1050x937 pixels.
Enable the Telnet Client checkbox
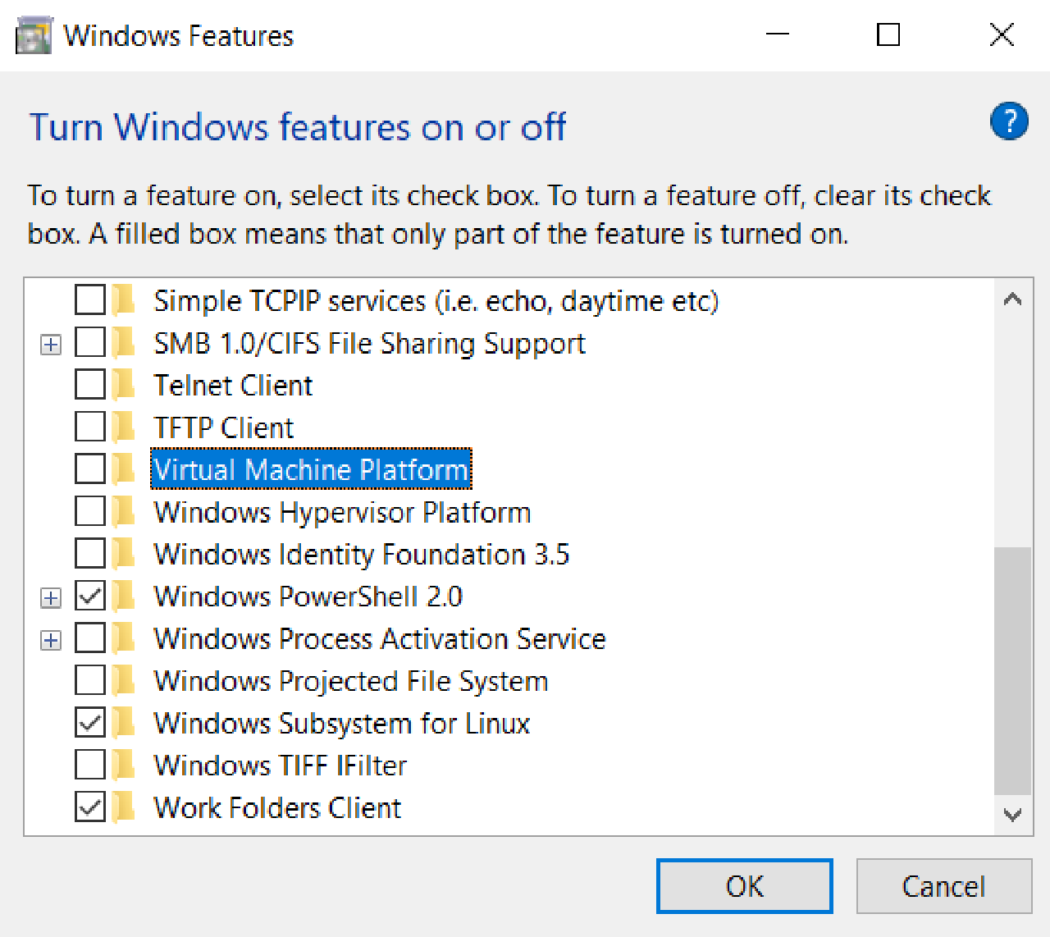(x=89, y=384)
